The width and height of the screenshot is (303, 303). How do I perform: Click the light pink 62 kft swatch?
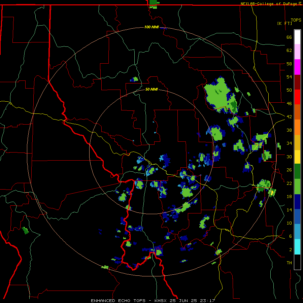[297, 52]
